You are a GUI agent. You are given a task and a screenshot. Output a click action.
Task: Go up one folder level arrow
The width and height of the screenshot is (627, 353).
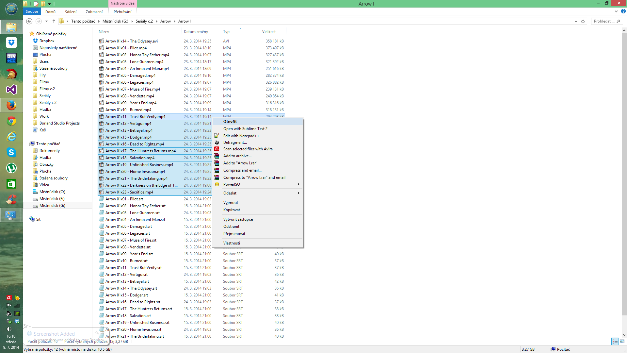point(54,21)
